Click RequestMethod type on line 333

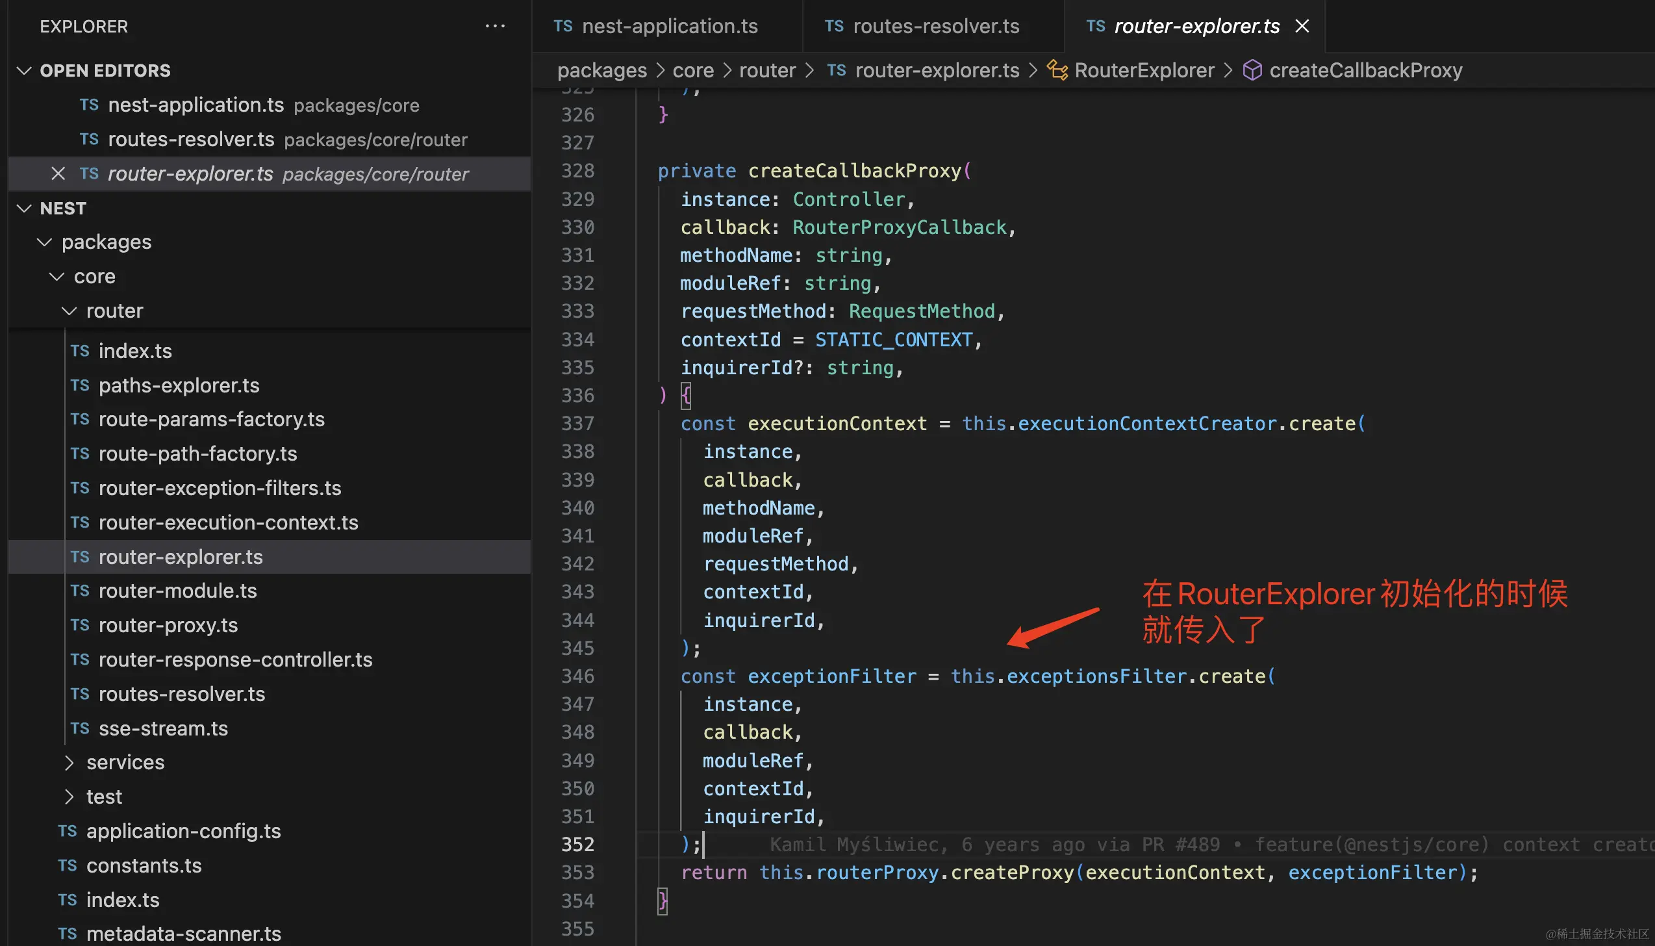point(922,311)
